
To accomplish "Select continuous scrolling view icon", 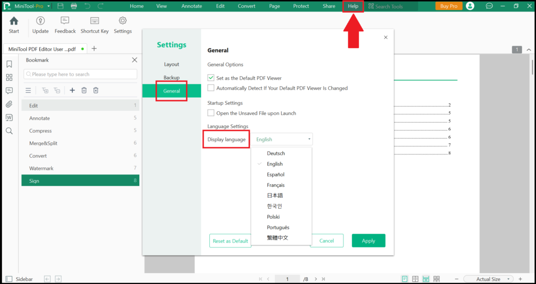I will [x=426, y=279].
